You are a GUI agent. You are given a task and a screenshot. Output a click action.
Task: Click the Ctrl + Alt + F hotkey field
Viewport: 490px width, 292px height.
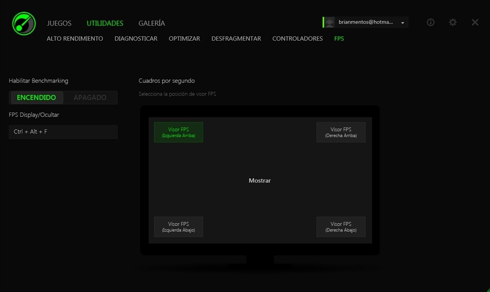(x=63, y=132)
